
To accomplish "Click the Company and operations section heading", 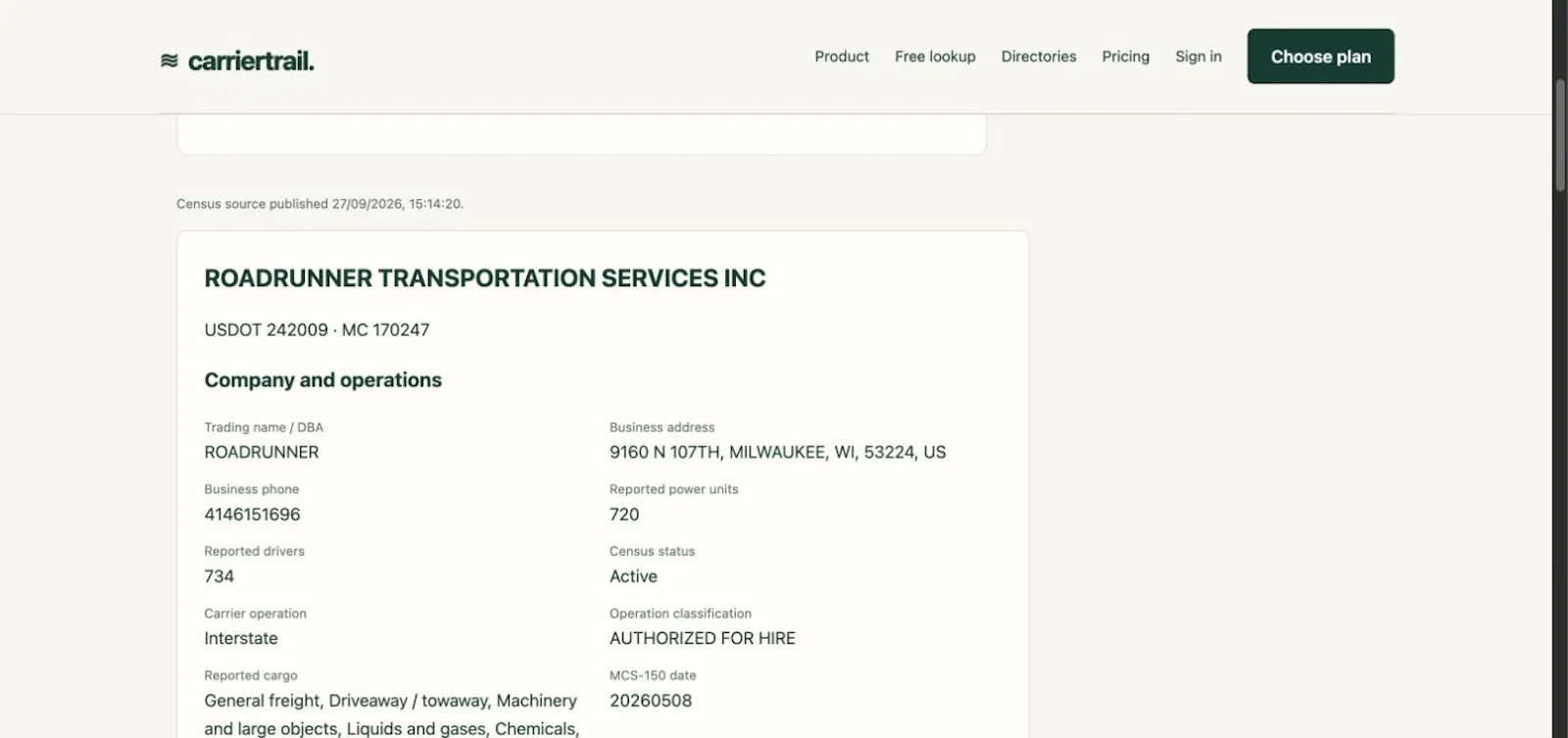I will click(322, 380).
